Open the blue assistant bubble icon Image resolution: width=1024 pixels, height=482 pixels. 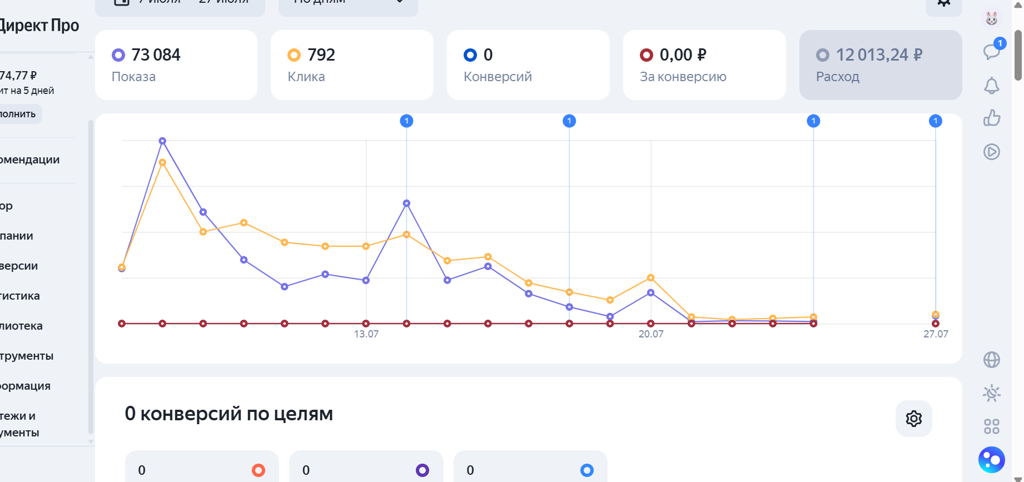point(992,460)
